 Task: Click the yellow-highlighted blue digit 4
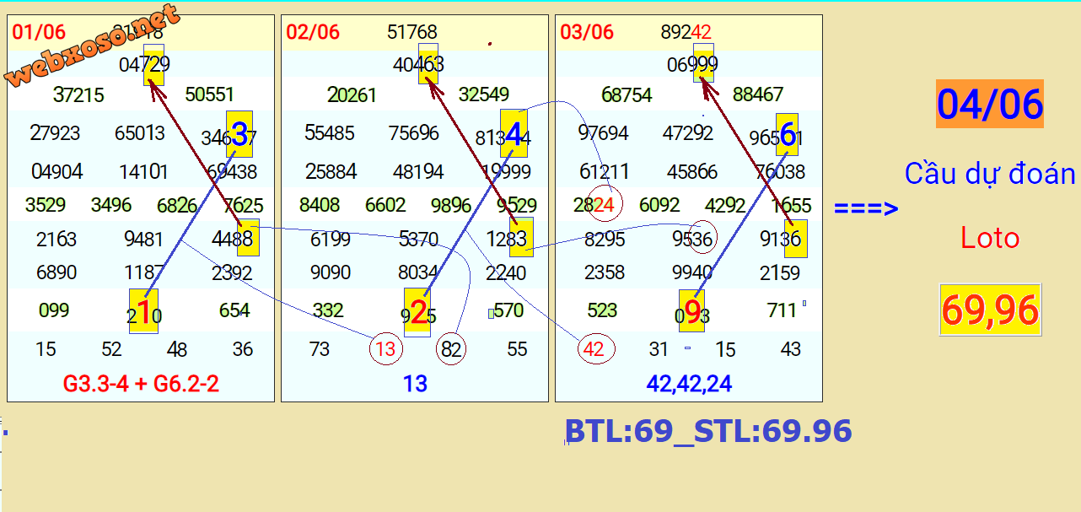tap(514, 133)
